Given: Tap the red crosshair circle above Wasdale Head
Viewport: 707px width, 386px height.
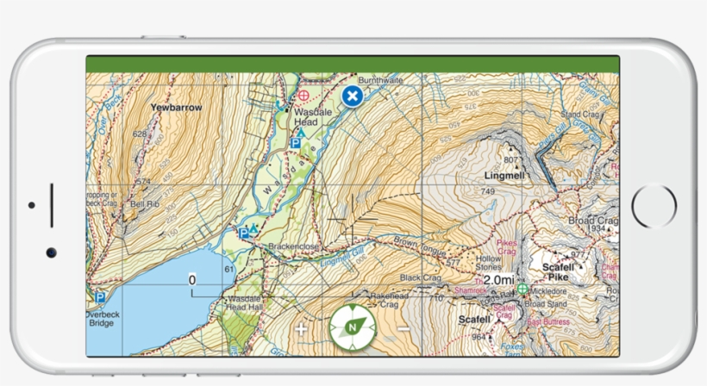Looking at the screenshot, I should click(303, 95).
